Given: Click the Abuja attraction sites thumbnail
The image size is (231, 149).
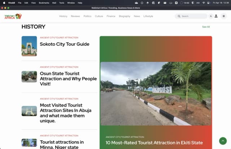Looking at the screenshot, I should pyautogui.click(x=29, y=111).
